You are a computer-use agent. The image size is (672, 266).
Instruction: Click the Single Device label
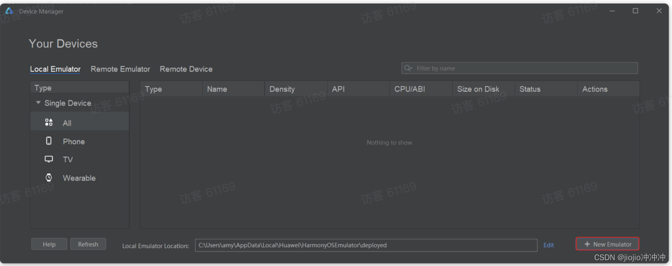click(68, 103)
